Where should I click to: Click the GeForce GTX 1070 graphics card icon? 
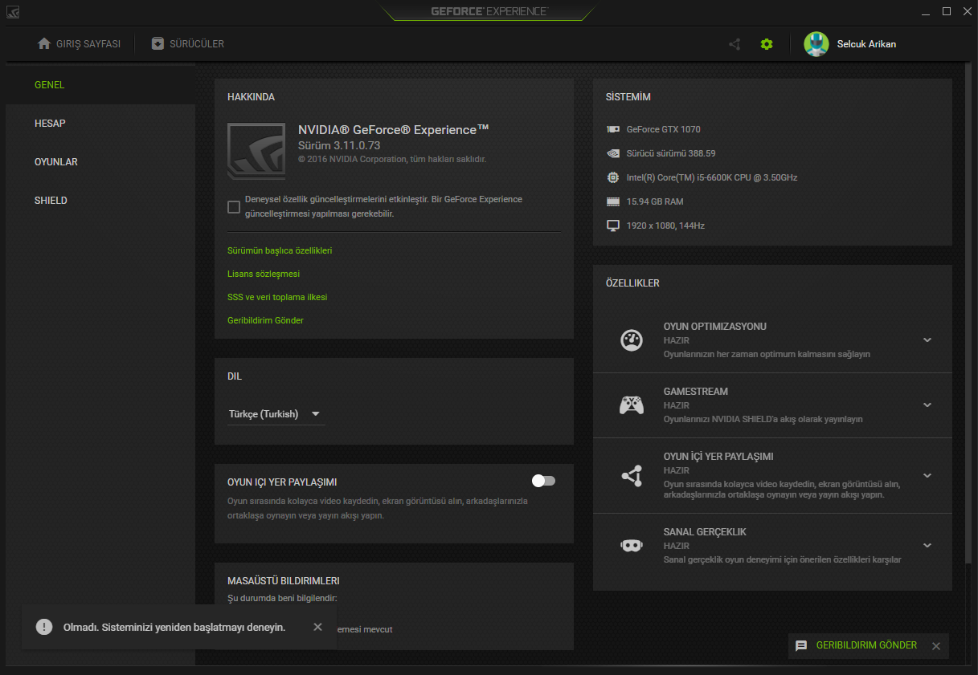[x=613, y=129]
